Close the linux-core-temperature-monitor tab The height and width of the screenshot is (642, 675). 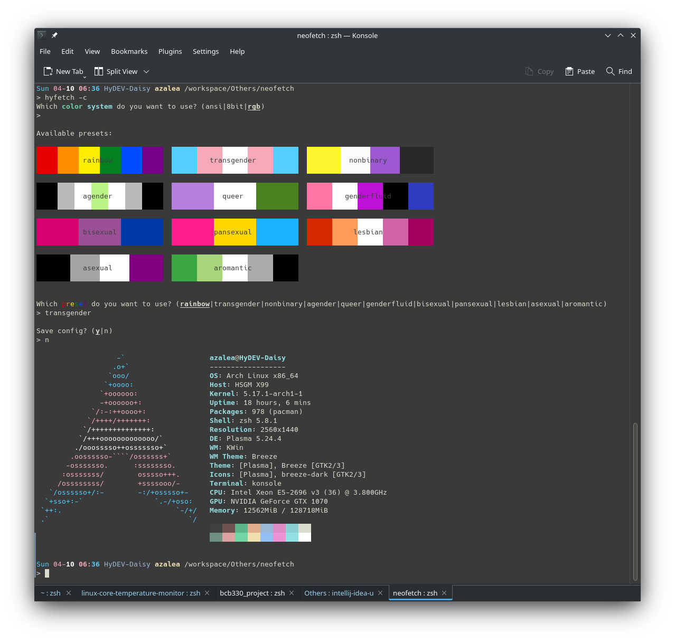[207, 593]
